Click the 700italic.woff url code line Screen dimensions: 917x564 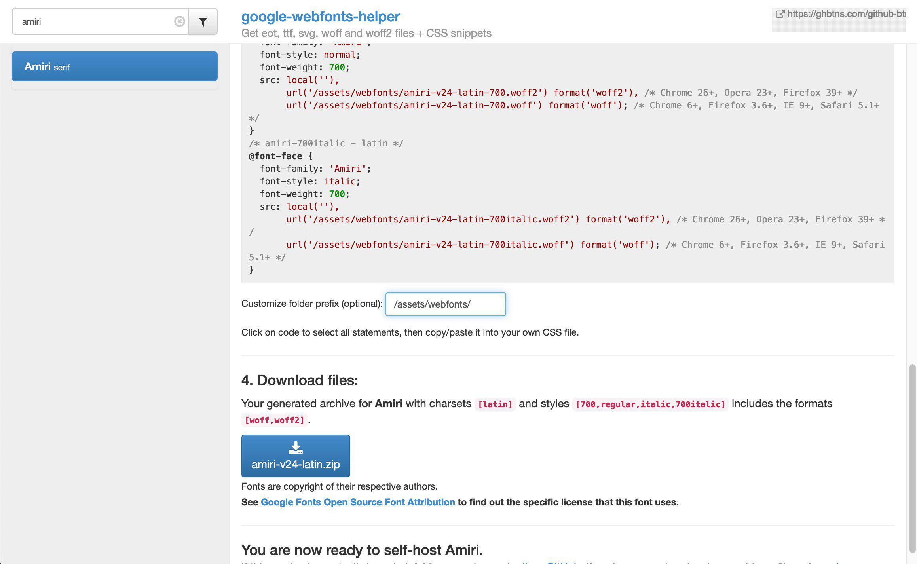[x=473, y=245]
